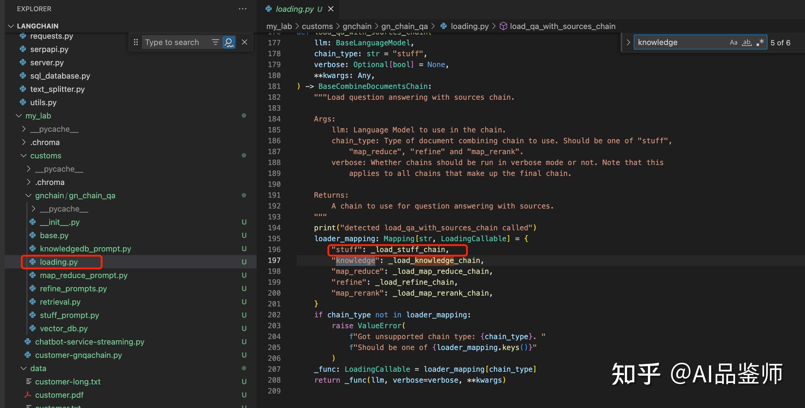The width and height of the screenshot is (805, 408).
Task: Toggle fuzzy match icon in tree search
Action: (x=229, y=42)
